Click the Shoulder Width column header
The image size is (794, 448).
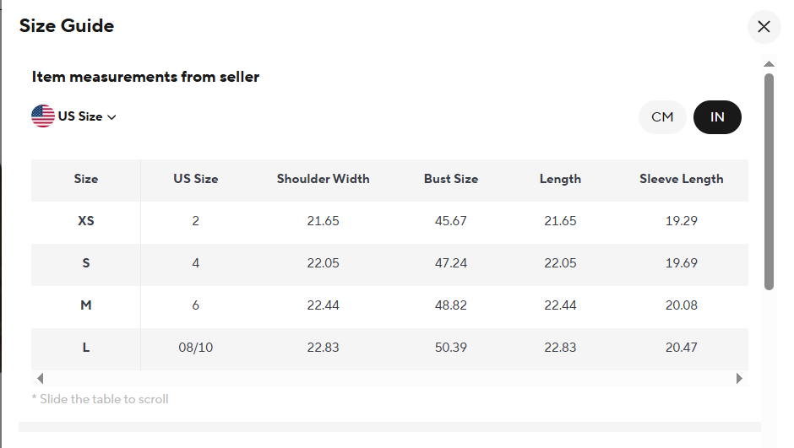click(323, 179)
